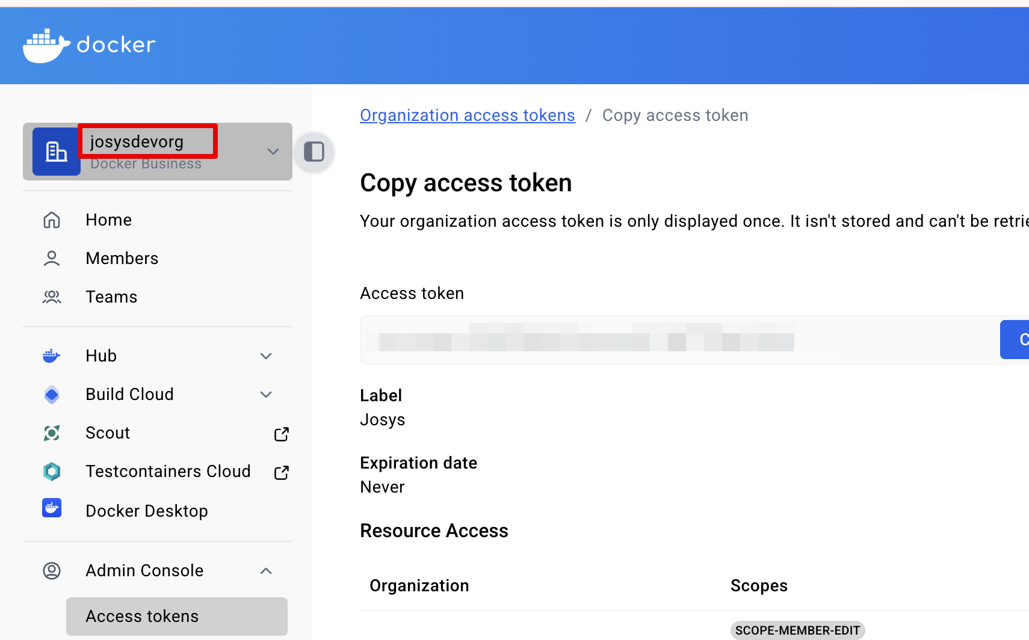1029x640 pixels.
Task: Click the Testcontainers Cloud hexagon icon
Action: pos(52,472)
